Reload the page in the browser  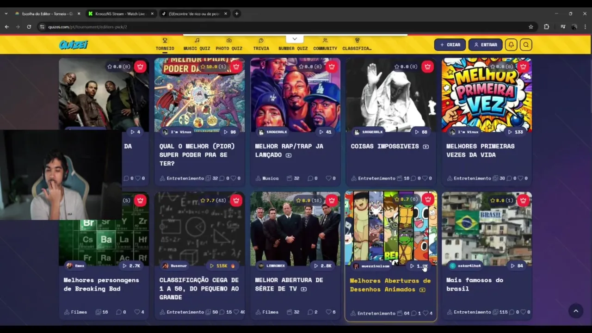point(29,27)
